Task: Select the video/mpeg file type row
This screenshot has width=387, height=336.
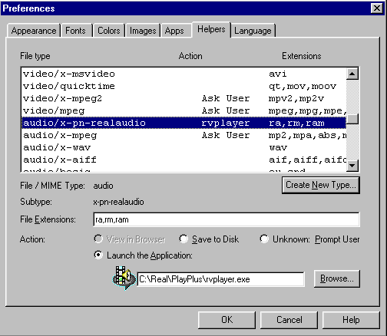Action: [x=184, y=110]
